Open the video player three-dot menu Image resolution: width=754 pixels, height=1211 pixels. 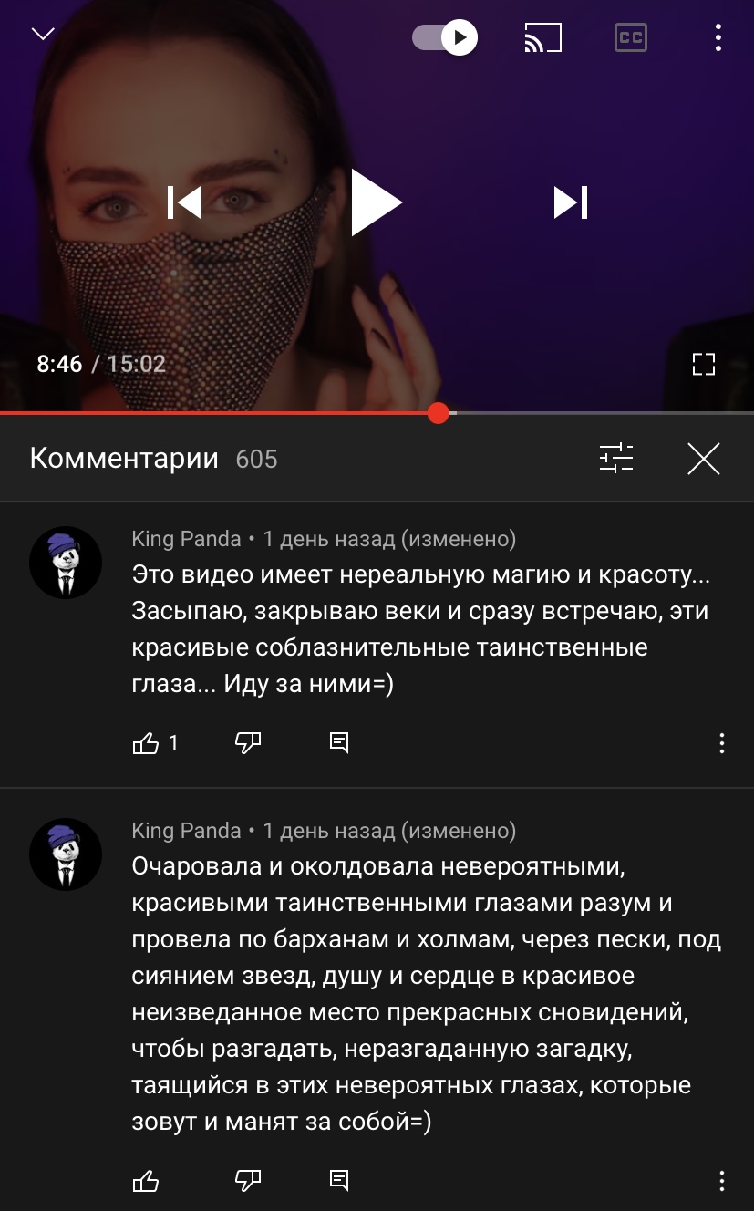click(718, 37)
